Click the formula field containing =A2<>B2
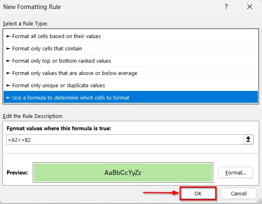 (x=125, y=140)
